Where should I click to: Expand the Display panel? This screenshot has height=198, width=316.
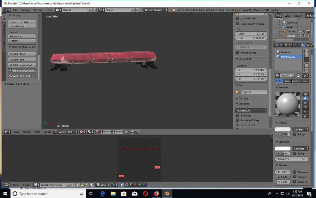[237, 99]
